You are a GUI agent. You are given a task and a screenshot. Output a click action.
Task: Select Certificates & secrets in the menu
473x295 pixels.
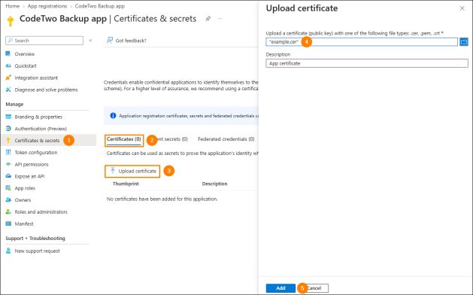point(37,141)
